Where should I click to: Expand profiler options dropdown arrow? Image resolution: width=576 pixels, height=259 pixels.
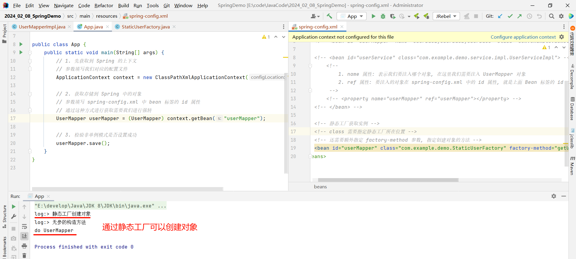click(409, 16)
